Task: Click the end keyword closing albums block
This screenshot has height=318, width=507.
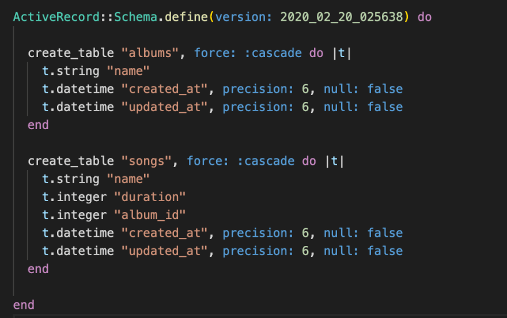Action: pyautogui.click(x=38, y=125)
